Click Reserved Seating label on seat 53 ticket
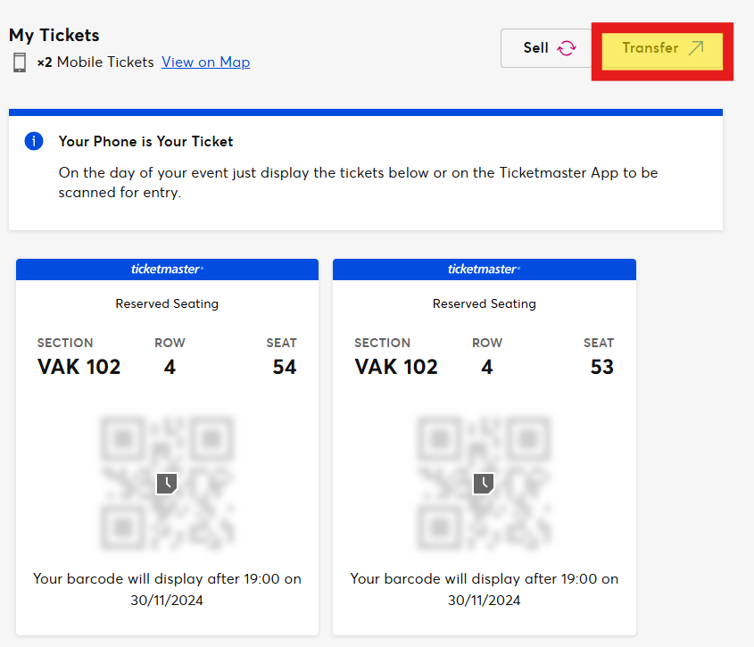This screenshot has height=647, width=754. click(484, 303)
